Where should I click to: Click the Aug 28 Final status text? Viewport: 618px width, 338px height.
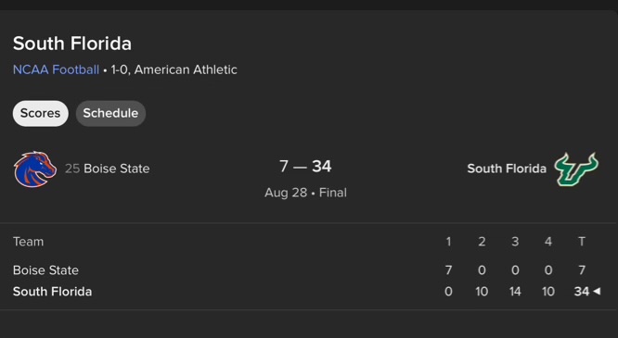(305, 193)
